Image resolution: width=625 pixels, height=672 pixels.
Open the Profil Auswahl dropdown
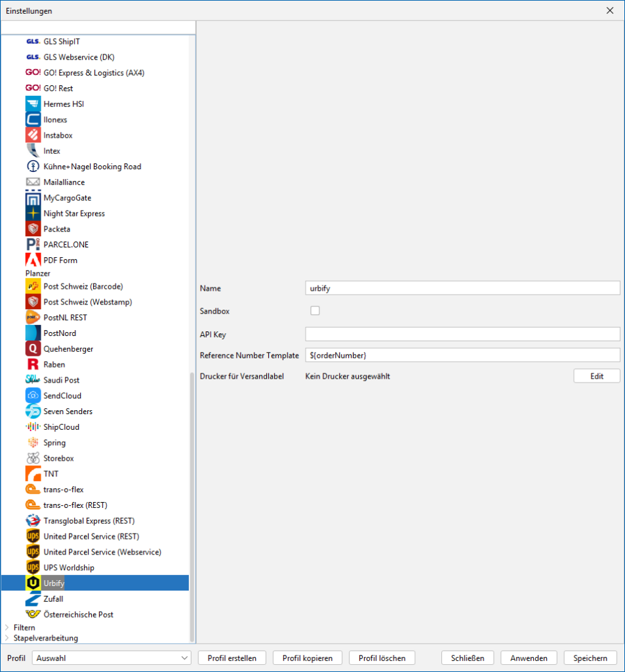(111, 658)
